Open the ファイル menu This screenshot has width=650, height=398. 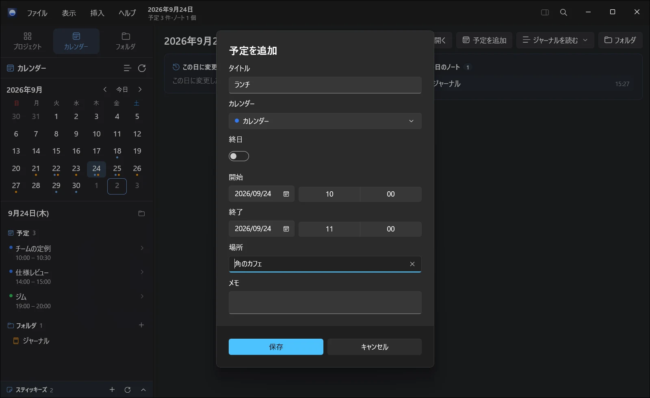[x=37, y=13]
